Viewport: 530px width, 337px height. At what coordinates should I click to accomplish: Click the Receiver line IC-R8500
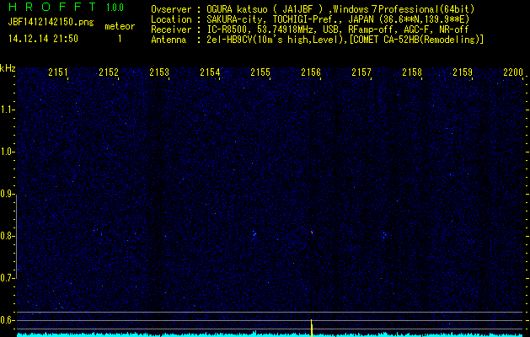[x=309, y=29]
